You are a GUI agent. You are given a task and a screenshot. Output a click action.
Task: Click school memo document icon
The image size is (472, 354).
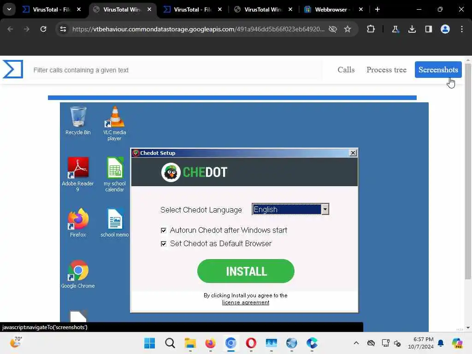click(x=114, y=223)
